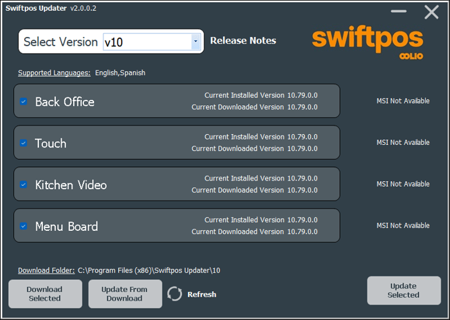
Task: Click Touch Current Installed Version text
Action: (x=261, y=137)
